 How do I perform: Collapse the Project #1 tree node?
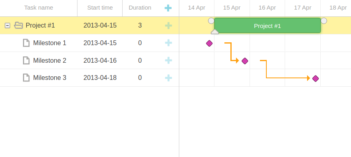click(7, 26)
